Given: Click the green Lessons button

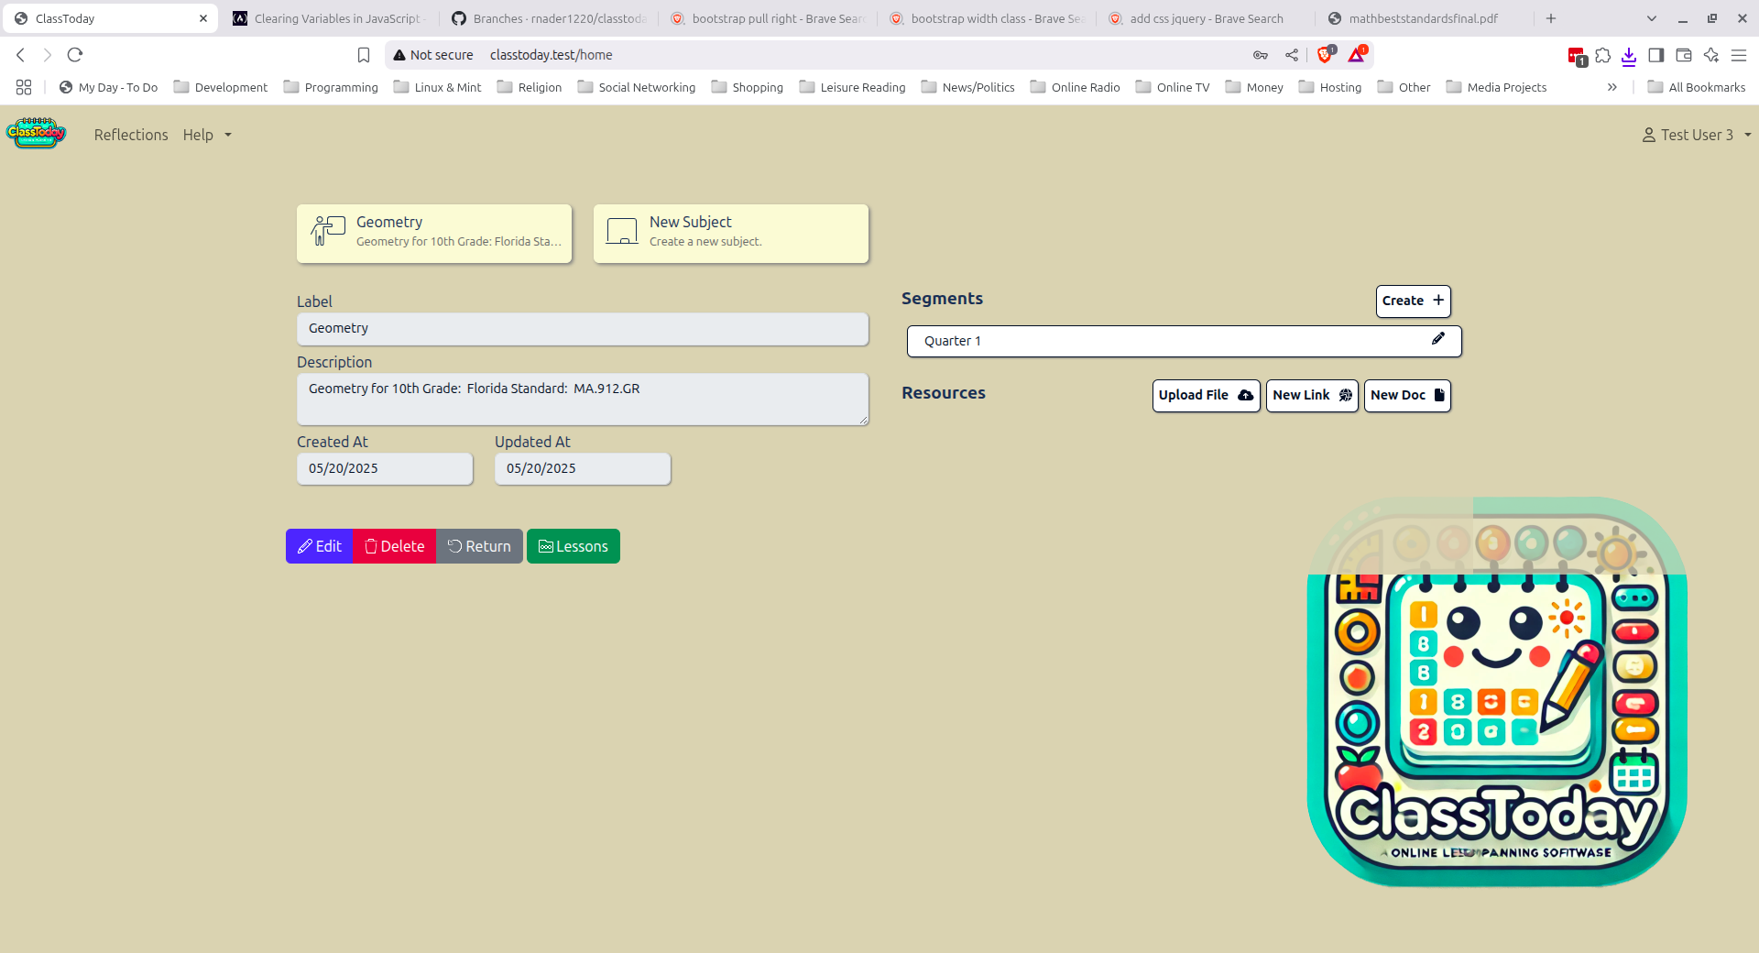Looking at the screenshot, I should point(574,546).
